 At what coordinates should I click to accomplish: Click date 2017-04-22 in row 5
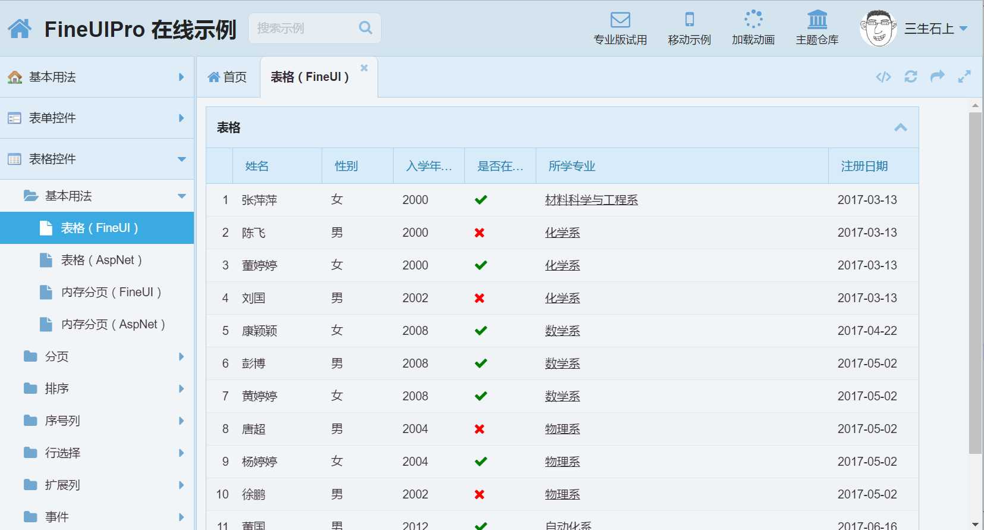click(x=867, y=331)
